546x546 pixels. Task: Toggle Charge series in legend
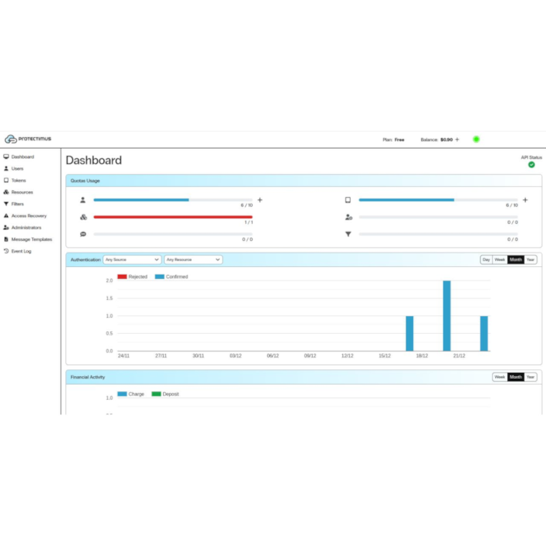(130, 394)
